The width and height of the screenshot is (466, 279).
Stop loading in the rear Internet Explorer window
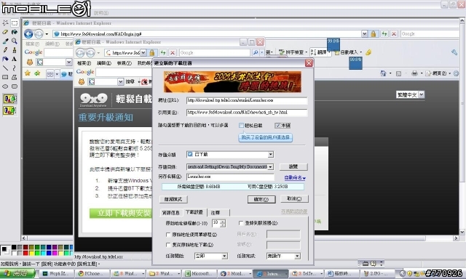coord(394,34)
